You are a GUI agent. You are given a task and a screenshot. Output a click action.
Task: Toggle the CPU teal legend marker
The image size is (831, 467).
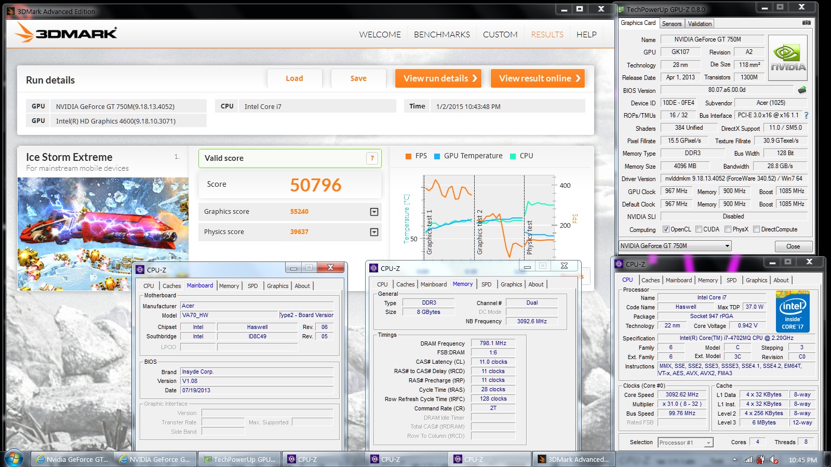pyautogui.click(x=513, y=156)
